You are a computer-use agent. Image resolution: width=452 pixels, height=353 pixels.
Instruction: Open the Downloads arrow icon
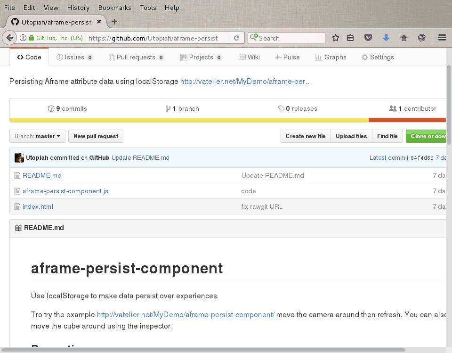(x=386, y=38)
